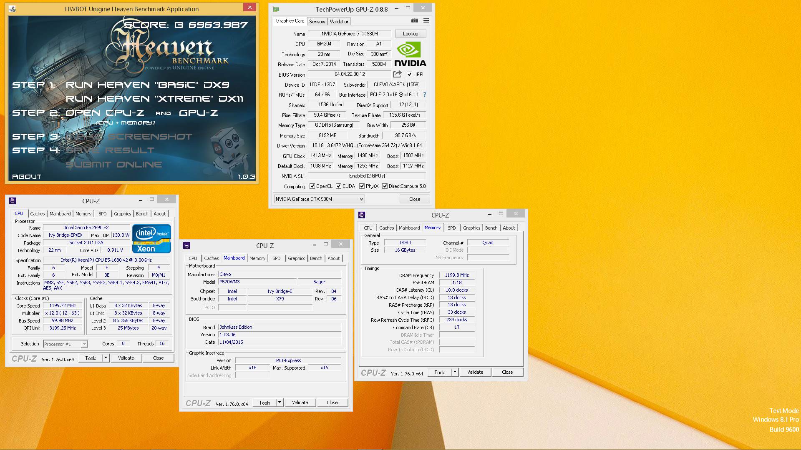
Task: Click the Bus Interface question mark icon
Action: coord(425,95)
